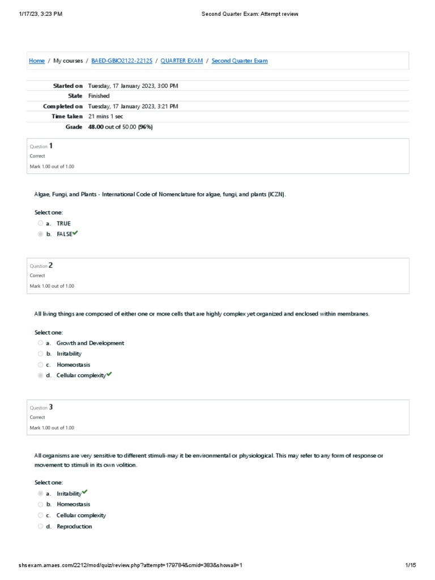Choose Growth and Development radio option

click(40, 343)
